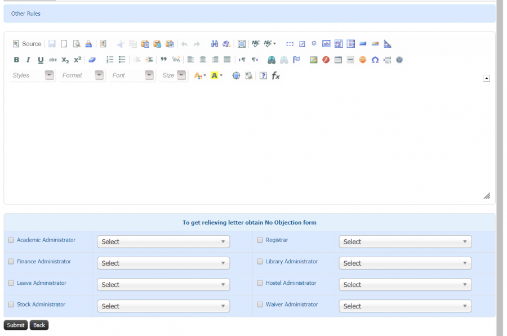Apply Superscript formatting

(x=78, y=60)
